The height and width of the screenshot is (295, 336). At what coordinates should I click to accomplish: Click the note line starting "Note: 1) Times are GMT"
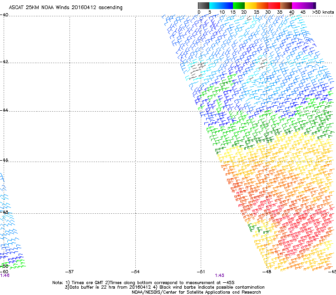pos(143,283)
